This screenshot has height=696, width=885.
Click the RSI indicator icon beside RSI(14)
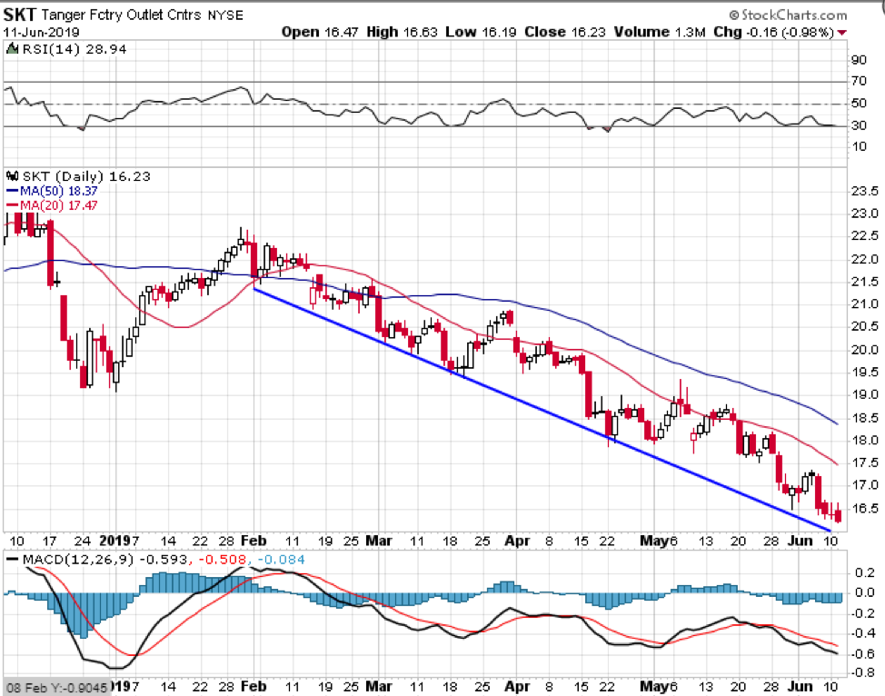(12, 50)
